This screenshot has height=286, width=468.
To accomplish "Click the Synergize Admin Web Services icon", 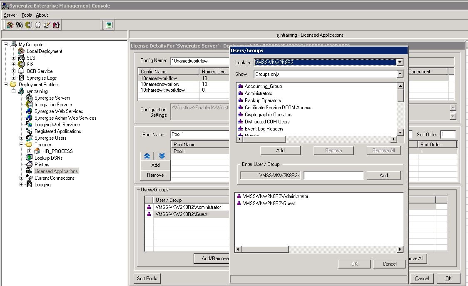I will (29, 118).
